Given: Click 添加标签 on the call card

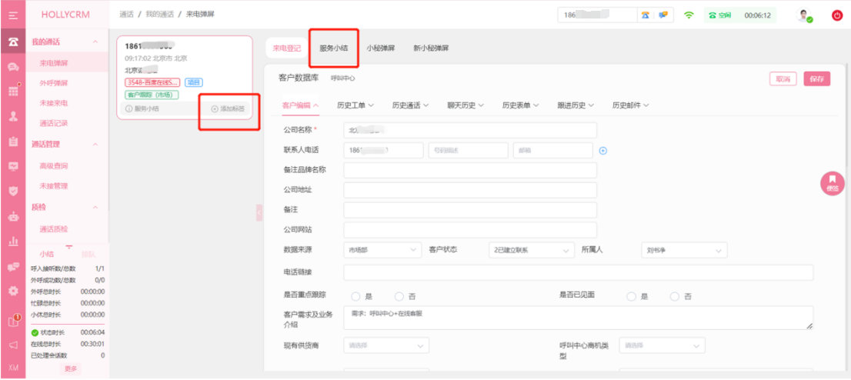Looking at the screenshot, I should pyautogui.click(x=228, y=108).
